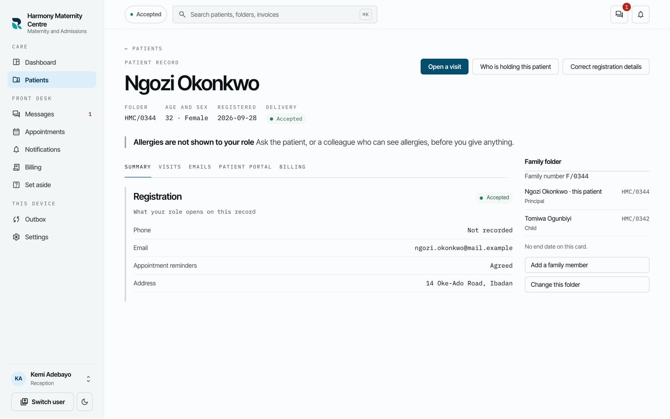Click Add a family member button
Screen dimensions: 670x419
(x=587, y=265)
